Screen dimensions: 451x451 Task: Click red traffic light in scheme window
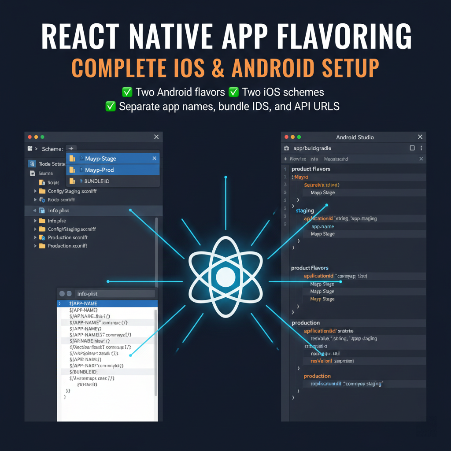30,137
